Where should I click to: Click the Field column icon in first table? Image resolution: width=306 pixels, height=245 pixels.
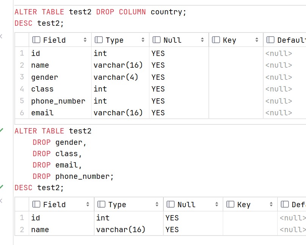point(36,40)
